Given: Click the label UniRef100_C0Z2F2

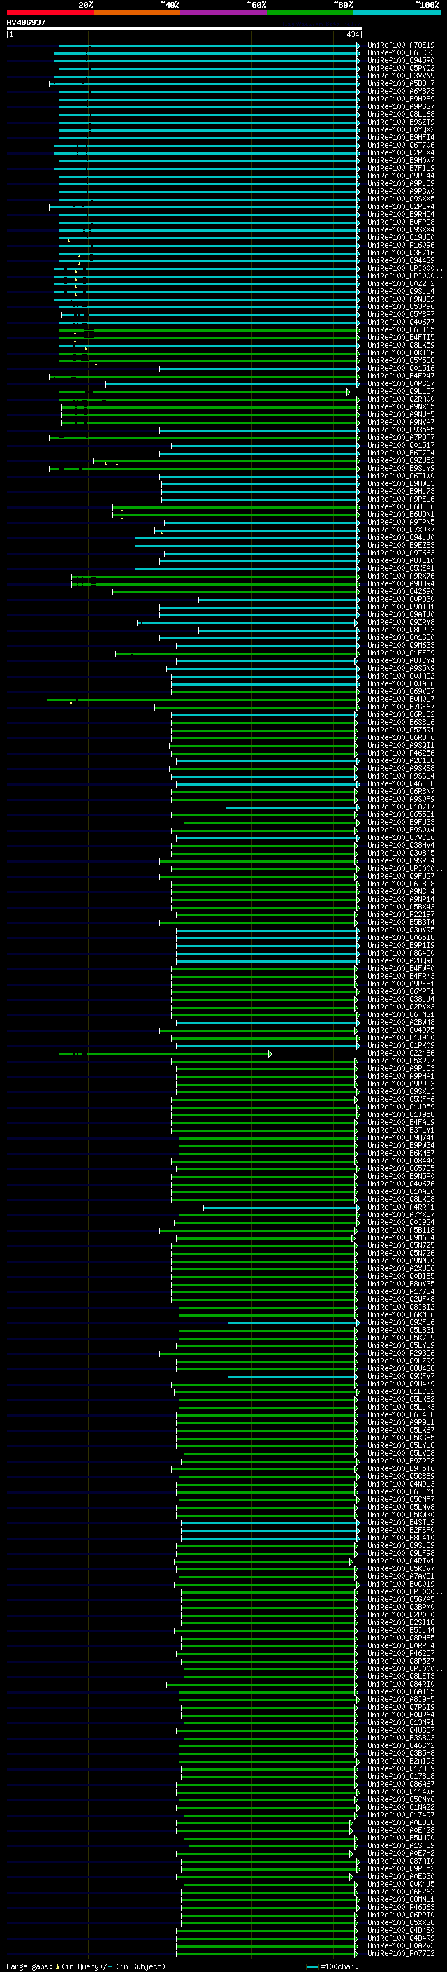Looking at the screenshot, I should point(400,283).
